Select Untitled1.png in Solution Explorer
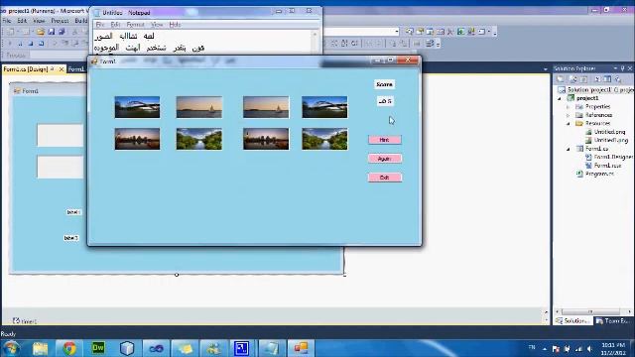This screenshot has width=635, height=357. [611, 140]
